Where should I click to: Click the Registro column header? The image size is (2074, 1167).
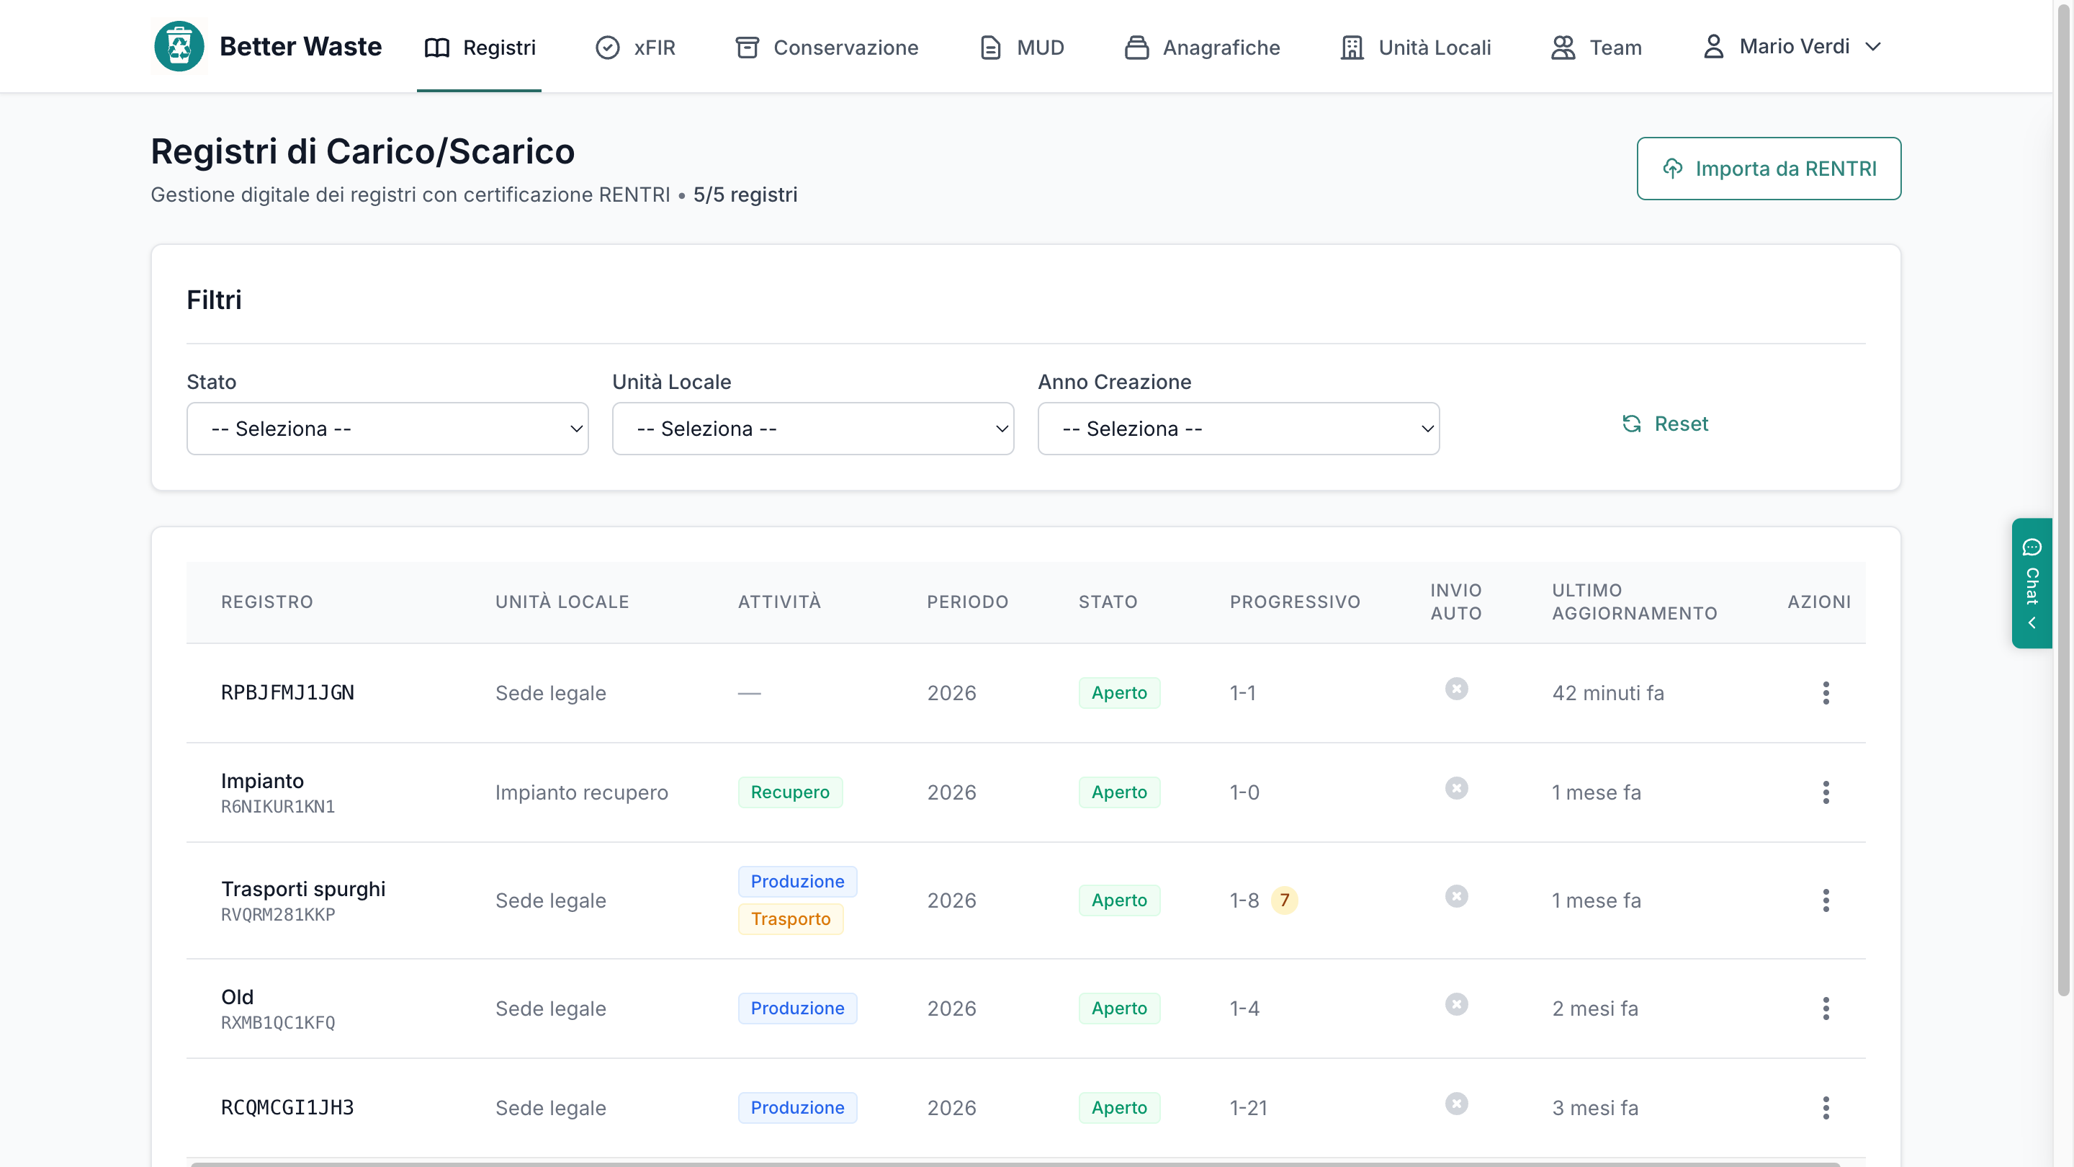click(267, 602)
